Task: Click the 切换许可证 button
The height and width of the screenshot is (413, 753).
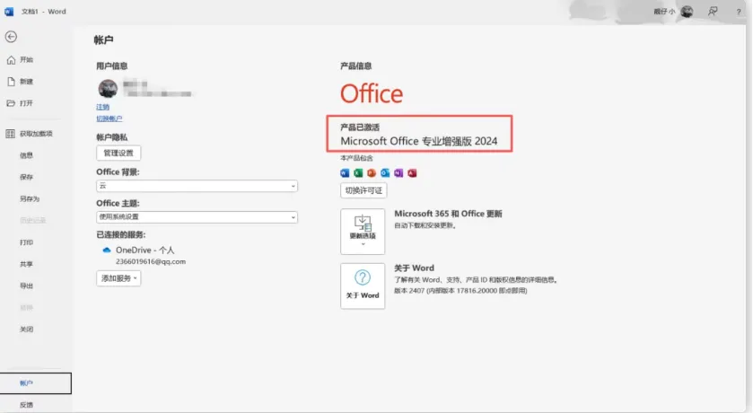Action: pos(363,190)
